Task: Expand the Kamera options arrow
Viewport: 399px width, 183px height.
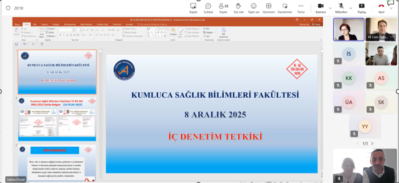Action: pyautogui.click(x=330, y=8)
